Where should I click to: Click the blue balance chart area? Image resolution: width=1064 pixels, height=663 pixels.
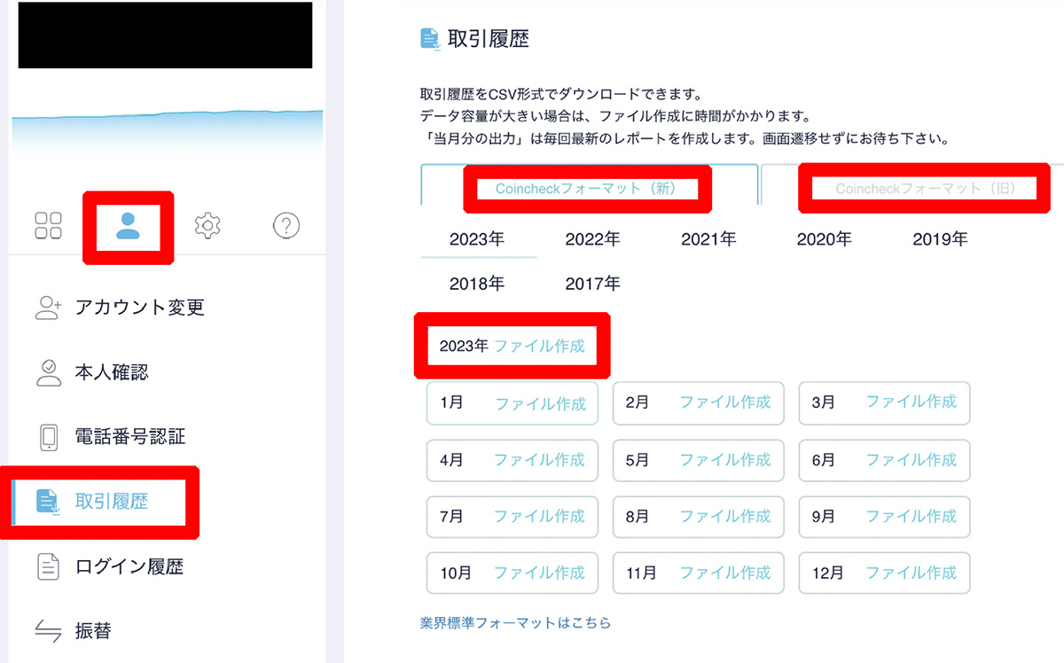click(x=167, y=135)
